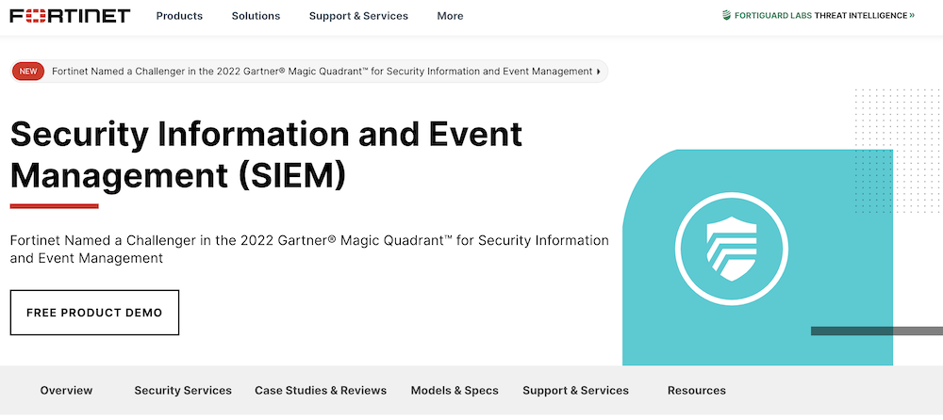
Task: Switch to the Security Services tab
Action: pos(183,391)
